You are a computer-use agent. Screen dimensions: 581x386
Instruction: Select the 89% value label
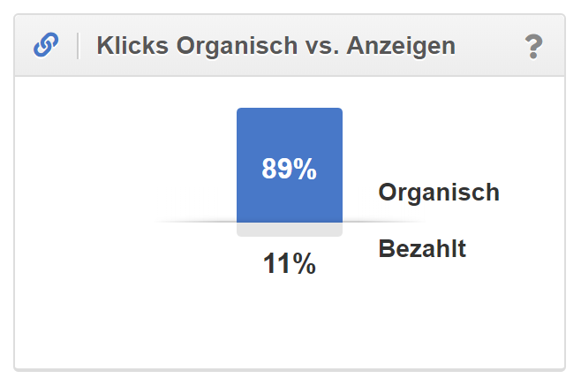pyautogui.click(x=289, y=169)
